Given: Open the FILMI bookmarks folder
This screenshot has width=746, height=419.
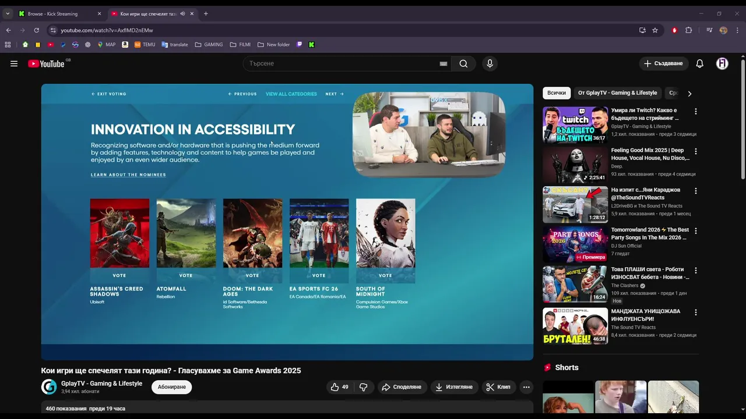Looking at the screenshot, I should point(240,44).
